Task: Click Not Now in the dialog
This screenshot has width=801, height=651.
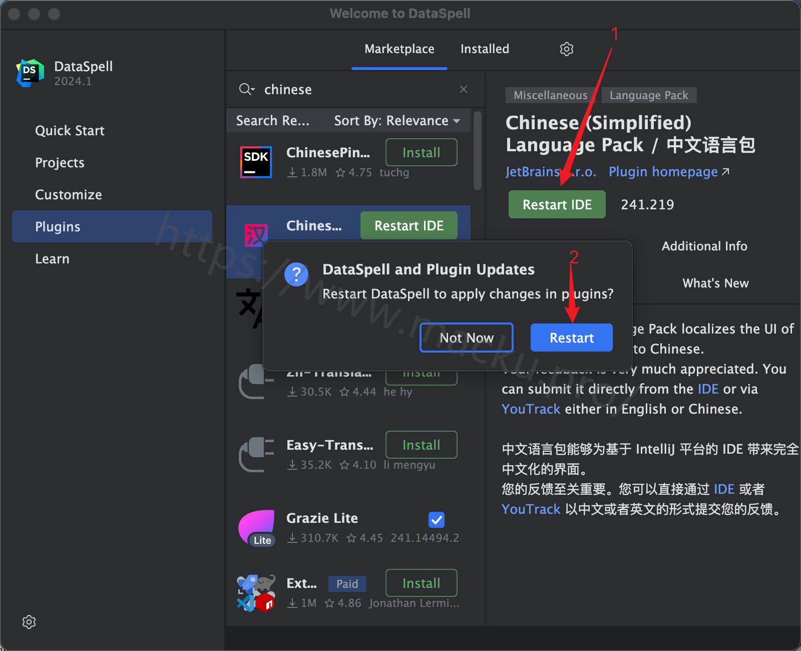Action: 467,338
